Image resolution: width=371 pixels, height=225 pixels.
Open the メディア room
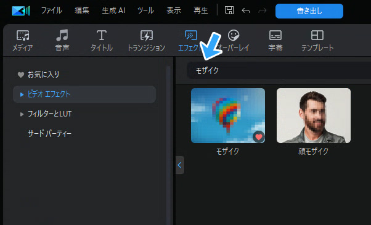click(22, 41)
